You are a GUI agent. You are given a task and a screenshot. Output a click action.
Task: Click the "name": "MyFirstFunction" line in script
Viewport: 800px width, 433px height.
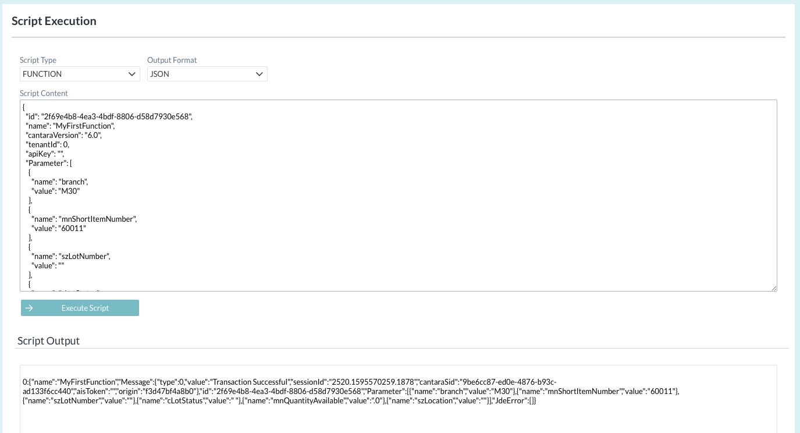coord(70,126)
